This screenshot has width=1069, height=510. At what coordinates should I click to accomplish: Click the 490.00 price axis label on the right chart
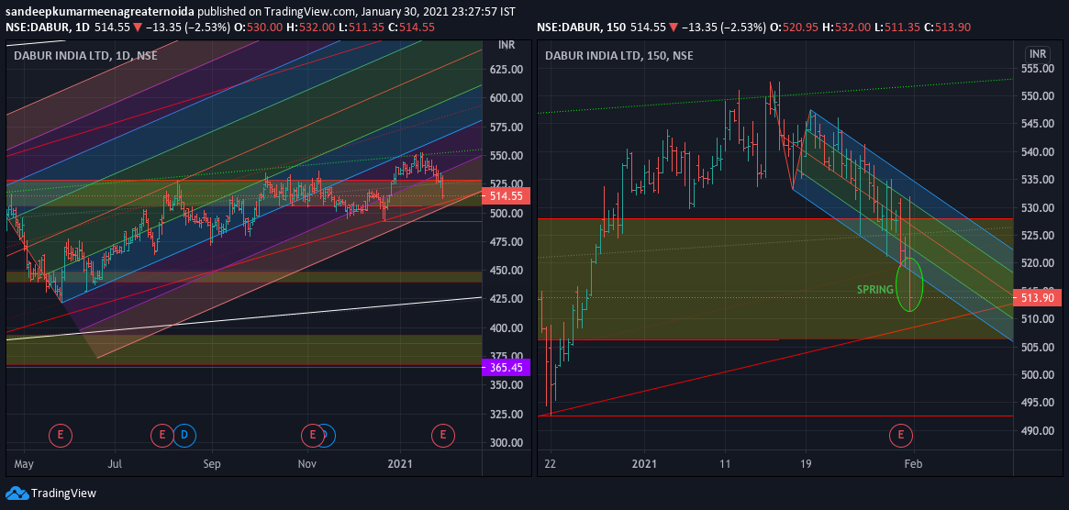1037,430
